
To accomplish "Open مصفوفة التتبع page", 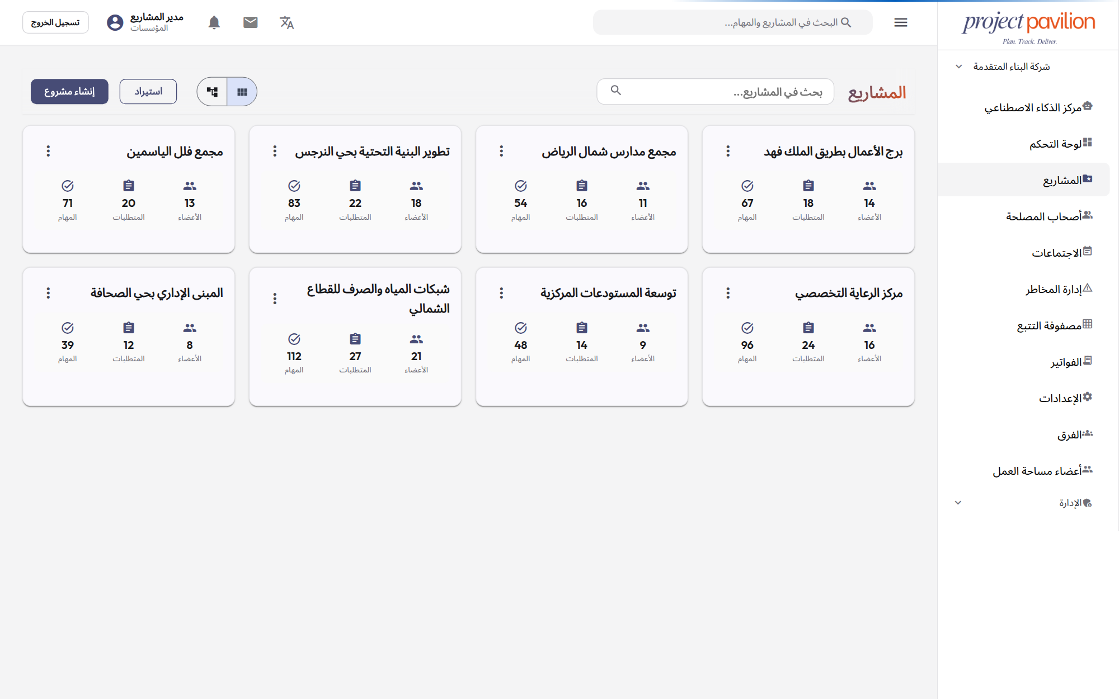I will 1023,325.
